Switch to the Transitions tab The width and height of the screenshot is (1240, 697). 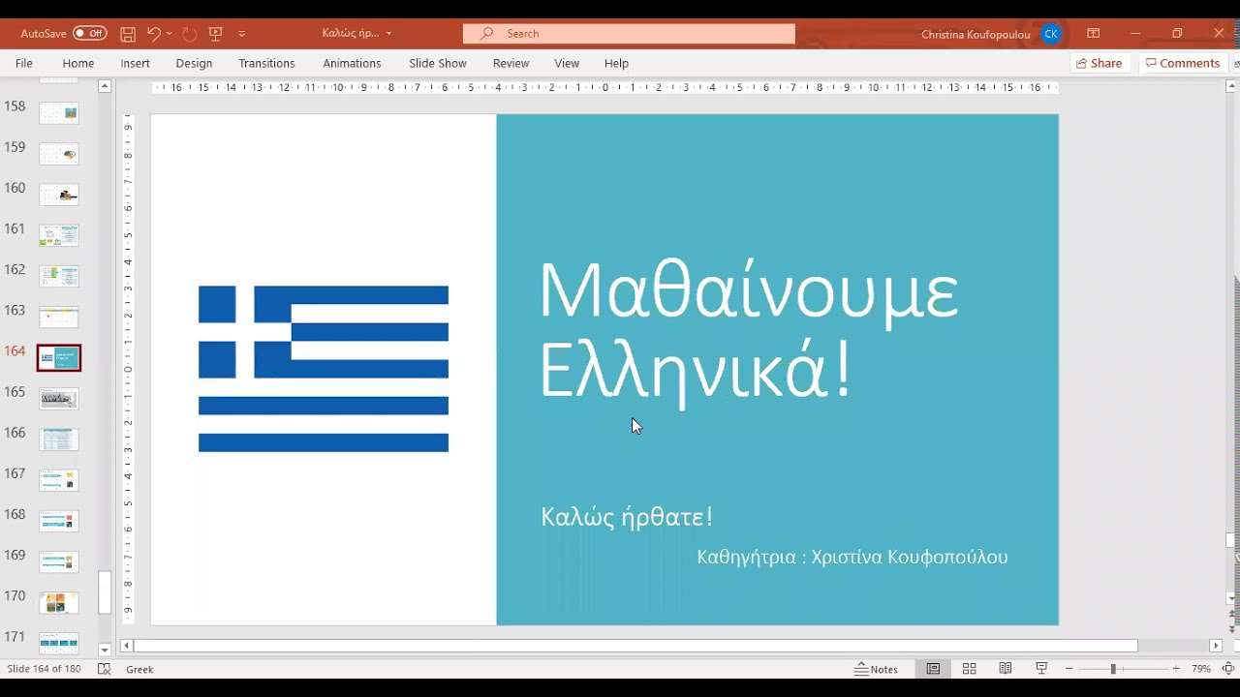(x=266, y=63)
